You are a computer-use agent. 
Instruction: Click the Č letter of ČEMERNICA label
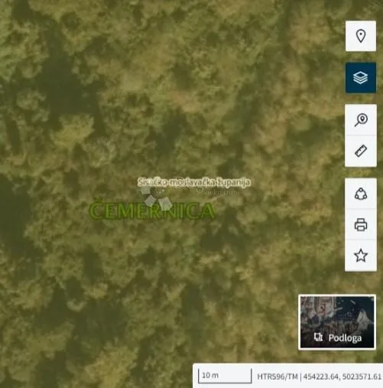pos(96,209)
